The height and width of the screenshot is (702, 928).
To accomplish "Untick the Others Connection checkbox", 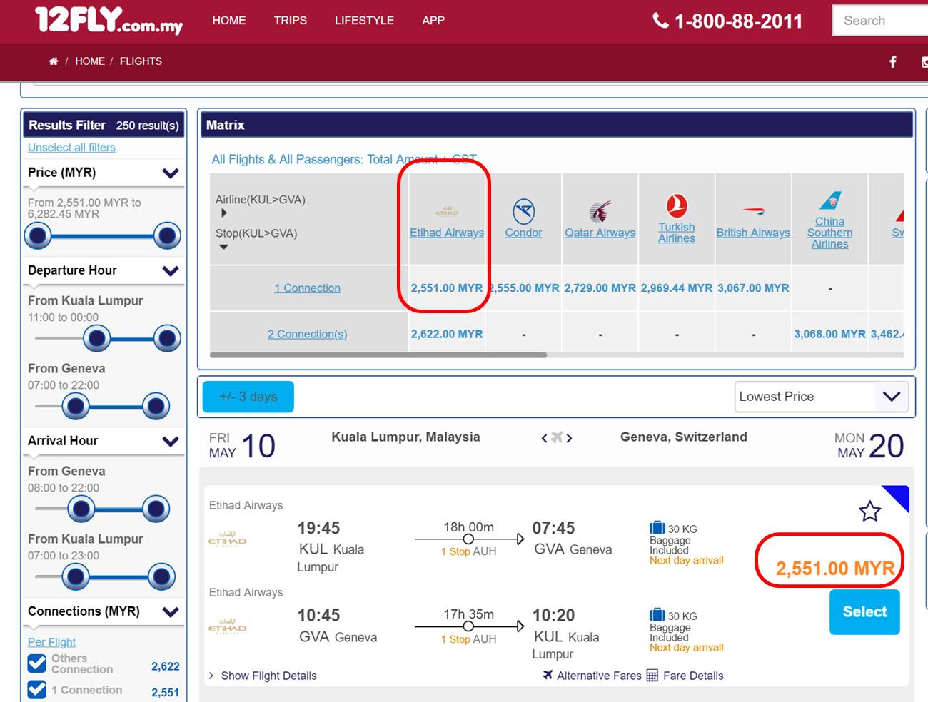I will point(37,663).
